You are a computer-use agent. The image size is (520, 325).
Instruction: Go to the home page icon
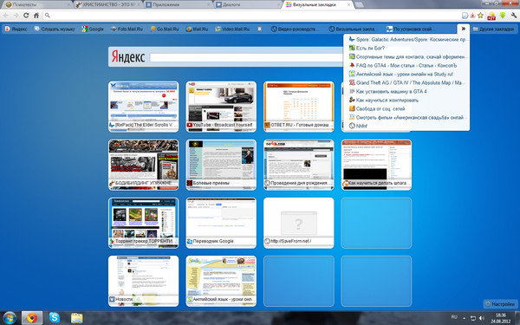(36, 16)
